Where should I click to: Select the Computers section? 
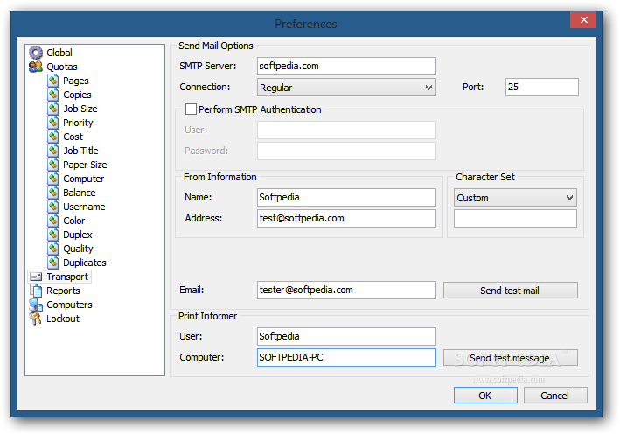(69, 305)
